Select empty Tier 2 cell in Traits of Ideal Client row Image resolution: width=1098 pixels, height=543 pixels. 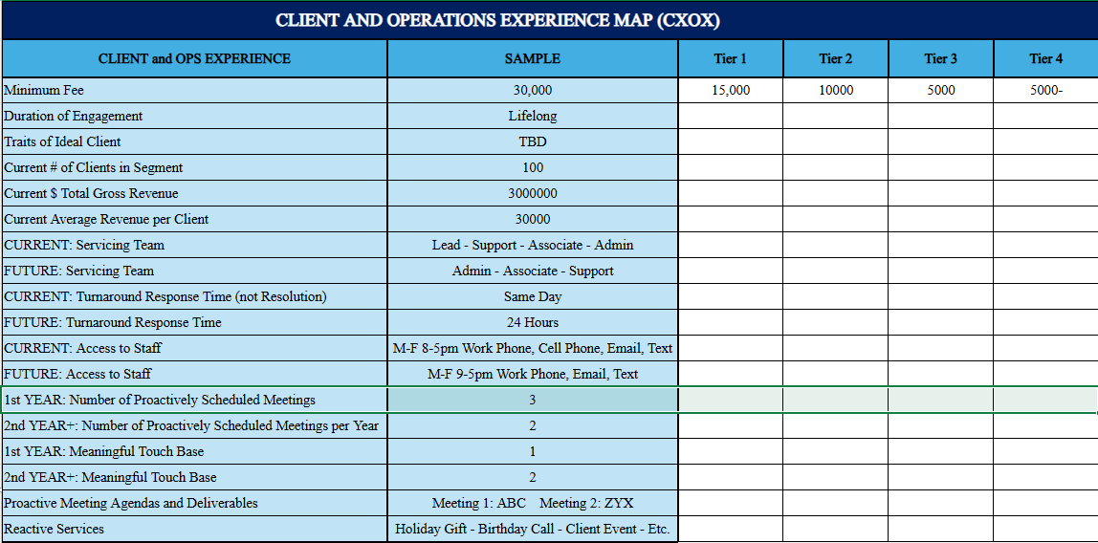835,142
